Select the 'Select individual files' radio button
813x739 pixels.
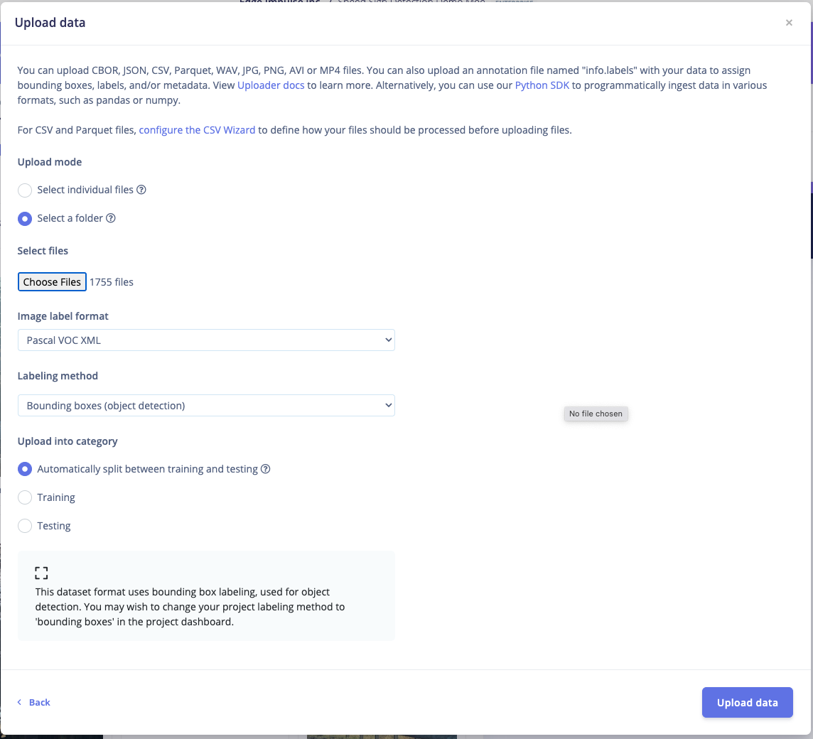pyautogui.click(x=25, y=190)
